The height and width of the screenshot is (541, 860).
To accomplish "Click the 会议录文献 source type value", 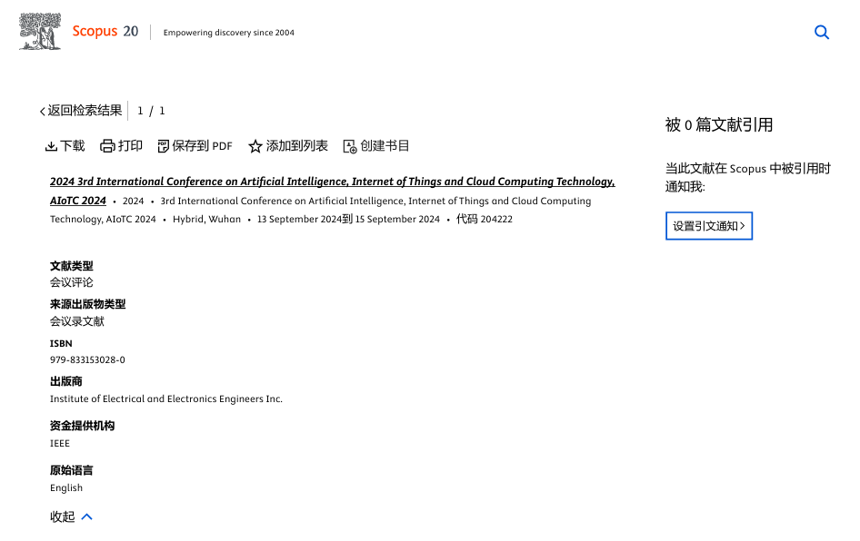I will (x=76, y=321).
